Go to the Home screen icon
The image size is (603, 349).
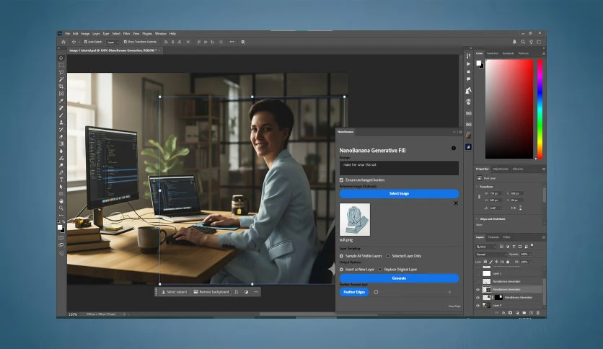click(63, 42)
